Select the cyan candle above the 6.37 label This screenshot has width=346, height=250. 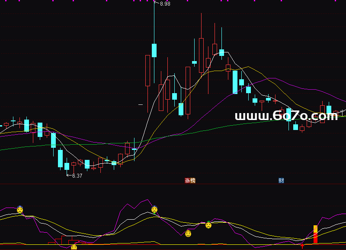[x=67, y=166]
